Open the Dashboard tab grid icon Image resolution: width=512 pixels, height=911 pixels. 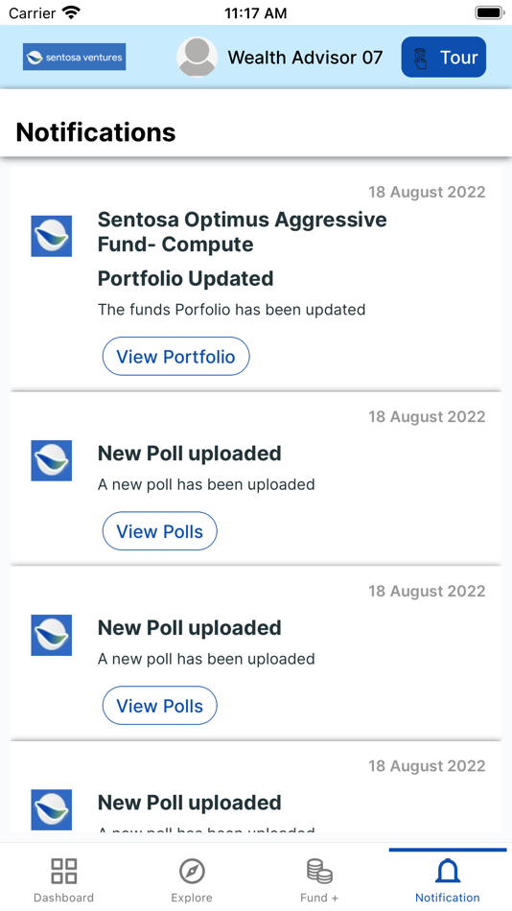pos(64,871)
